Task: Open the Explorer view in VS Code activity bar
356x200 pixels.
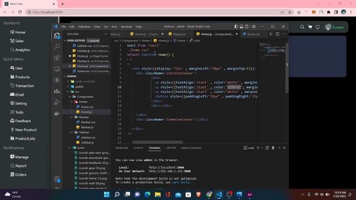Action: click(x=57, y=36)
